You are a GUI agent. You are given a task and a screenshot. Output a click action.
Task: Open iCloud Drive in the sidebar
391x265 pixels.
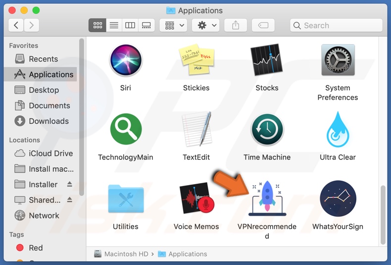pyautogui.click(x=41, y=153)
